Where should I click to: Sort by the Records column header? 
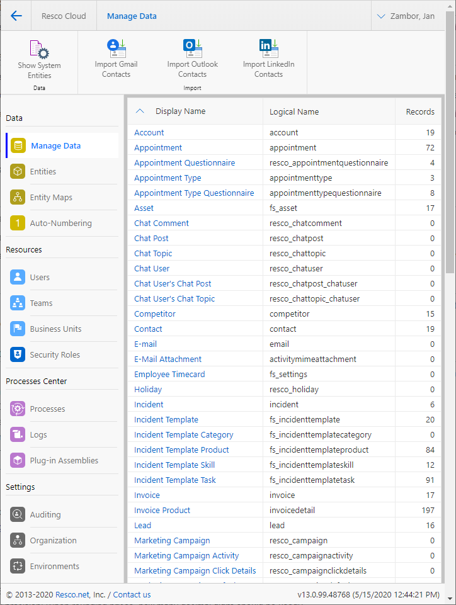(419, 111)
